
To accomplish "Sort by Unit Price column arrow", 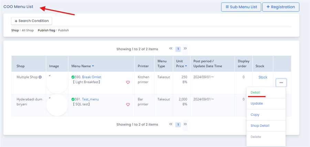I will pos(186,66).
